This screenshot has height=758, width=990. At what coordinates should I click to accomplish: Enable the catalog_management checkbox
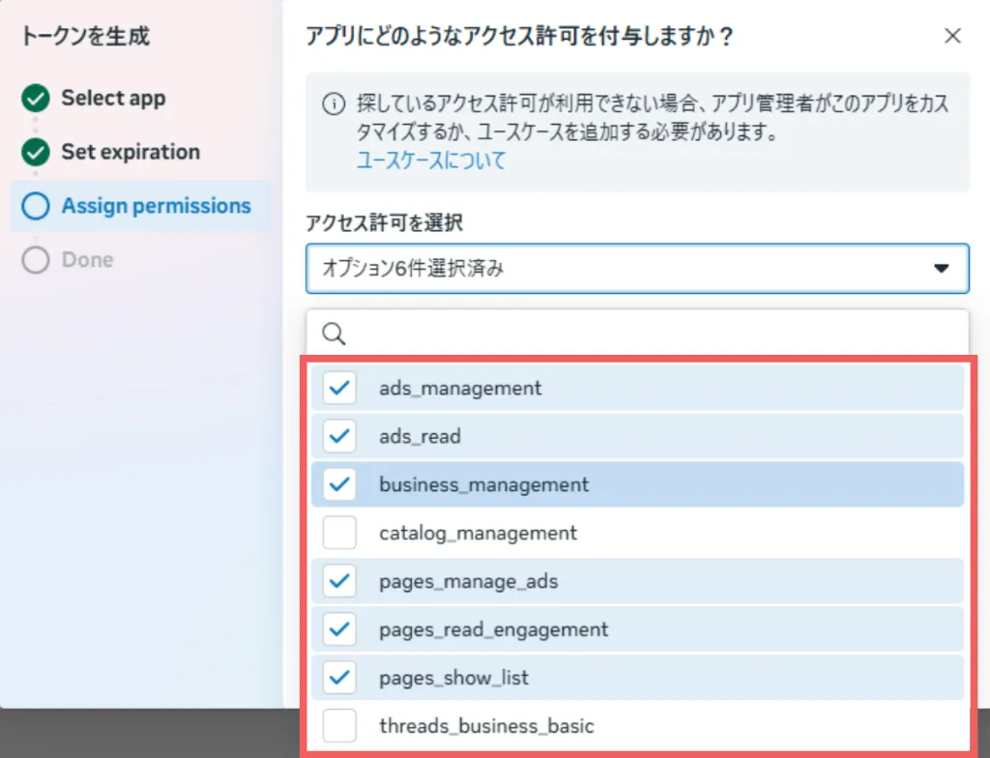point(339,534)
